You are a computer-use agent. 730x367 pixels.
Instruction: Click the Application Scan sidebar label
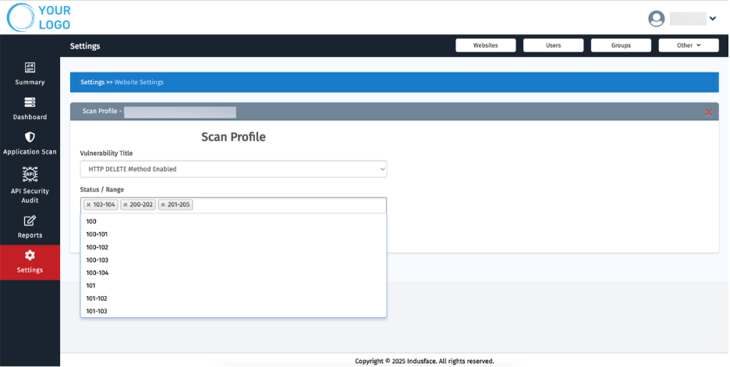point(30,152)
